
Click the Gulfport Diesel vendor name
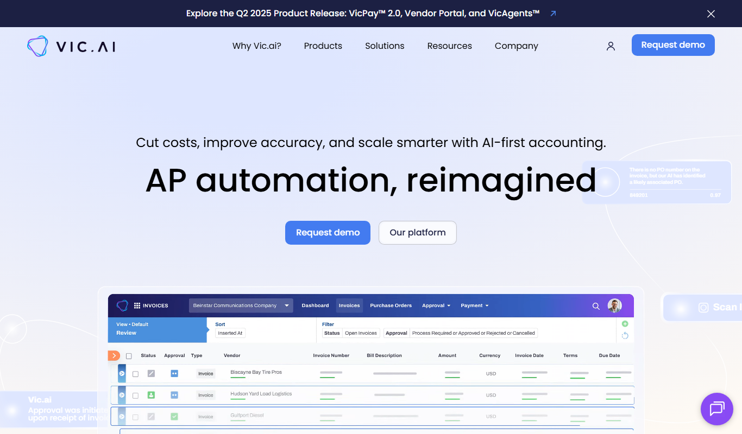pyautogui.click(x=247, y=416)
